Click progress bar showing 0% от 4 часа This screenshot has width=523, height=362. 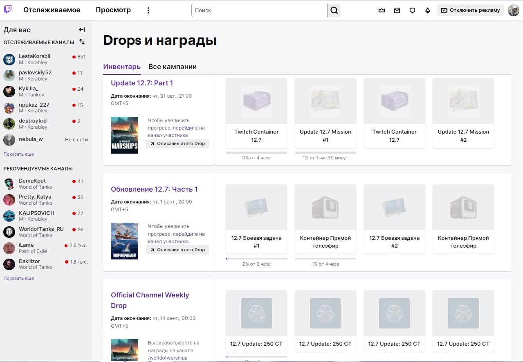256,152
